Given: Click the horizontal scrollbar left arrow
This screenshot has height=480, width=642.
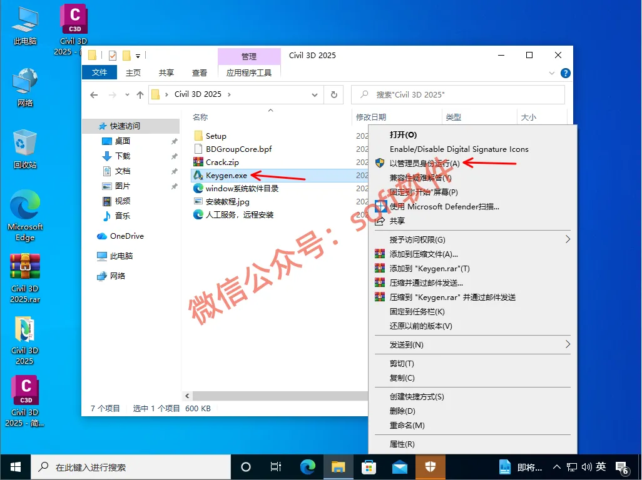Looking at the screenshot, I should (187, 396).
